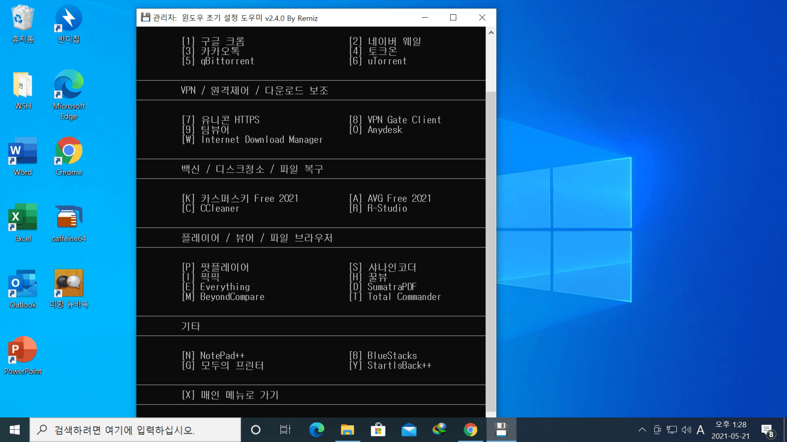
Task: Click the '[R] R-Studio' entry
Action: (378, 208)
